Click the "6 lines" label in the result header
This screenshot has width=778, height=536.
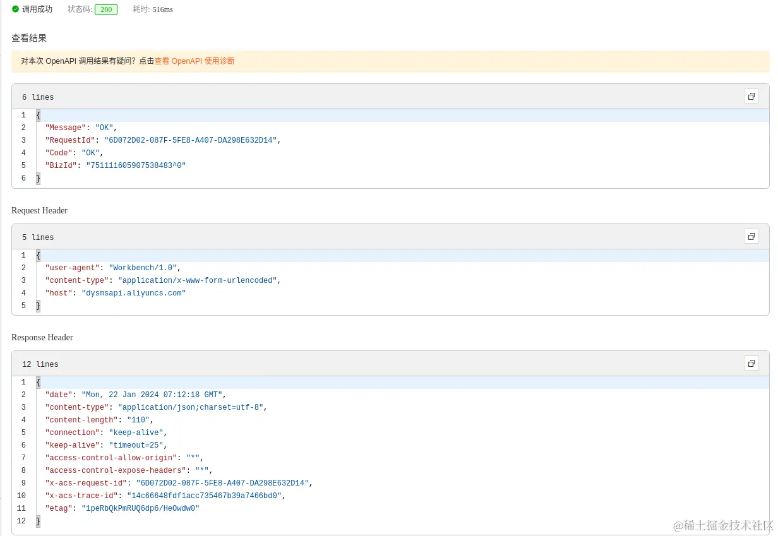(x=38, y=97)
